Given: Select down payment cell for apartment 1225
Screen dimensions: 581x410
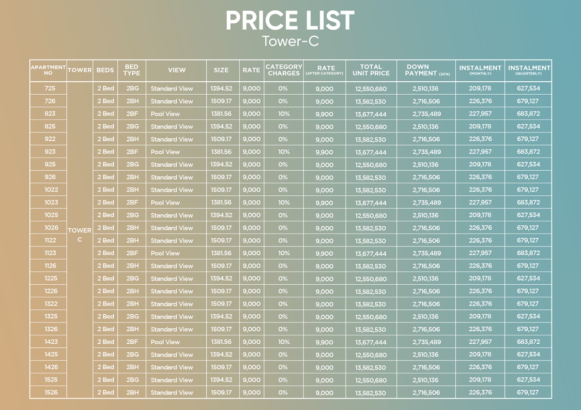Looking at the screenshot, I should pyautogui.click(x=426, y=278).
